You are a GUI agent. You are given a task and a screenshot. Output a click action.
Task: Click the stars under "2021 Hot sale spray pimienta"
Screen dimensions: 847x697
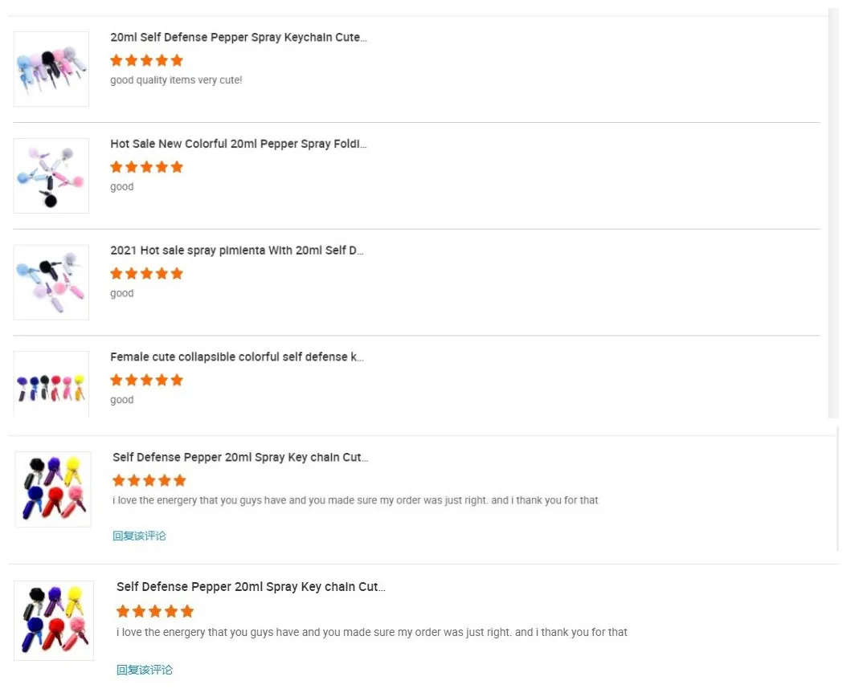[146, 274]
